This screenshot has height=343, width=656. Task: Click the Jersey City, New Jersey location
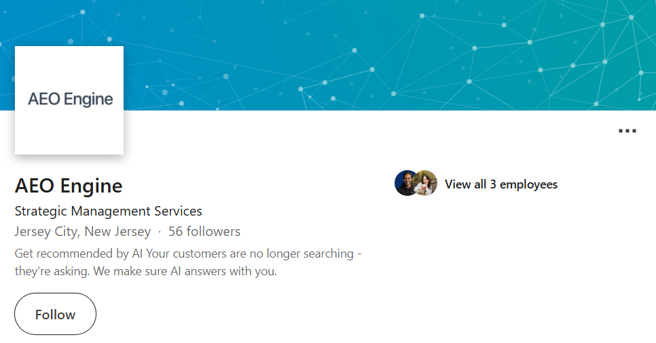click(82, 232)
